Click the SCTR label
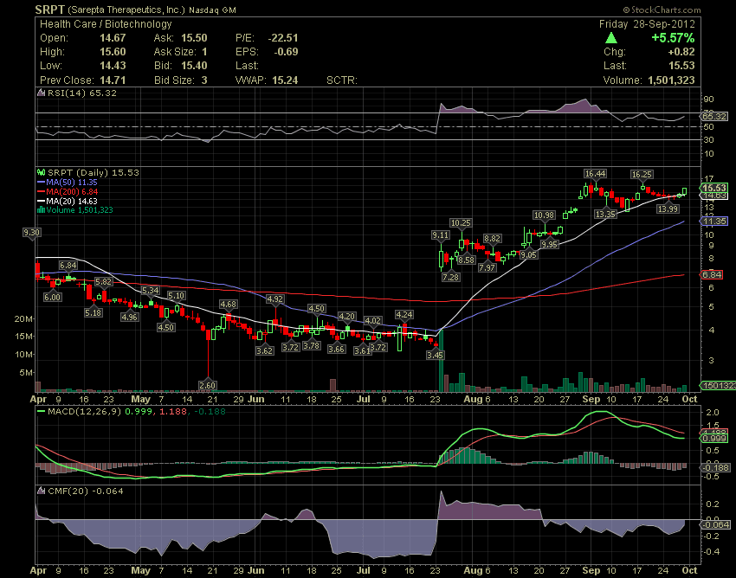Viewport: 736px width, 578px height. pyautogui.click(x=342, y=80)
